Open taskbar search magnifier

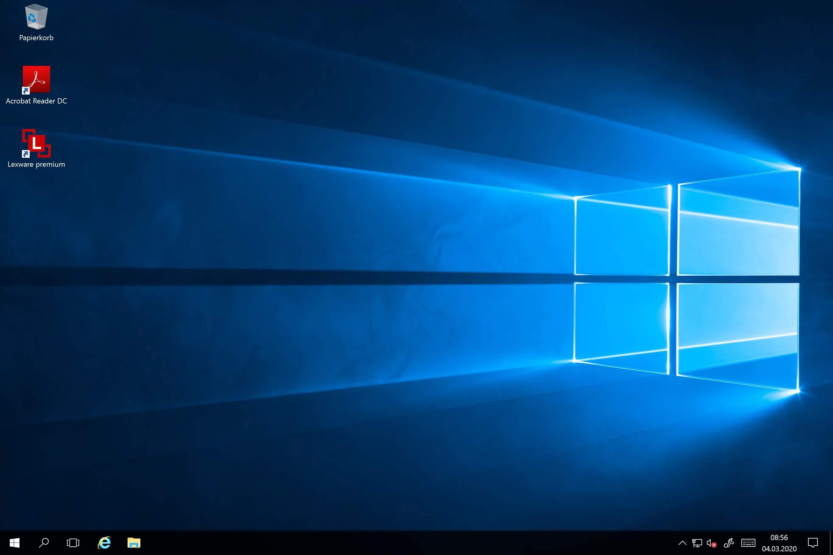point(44,543)
